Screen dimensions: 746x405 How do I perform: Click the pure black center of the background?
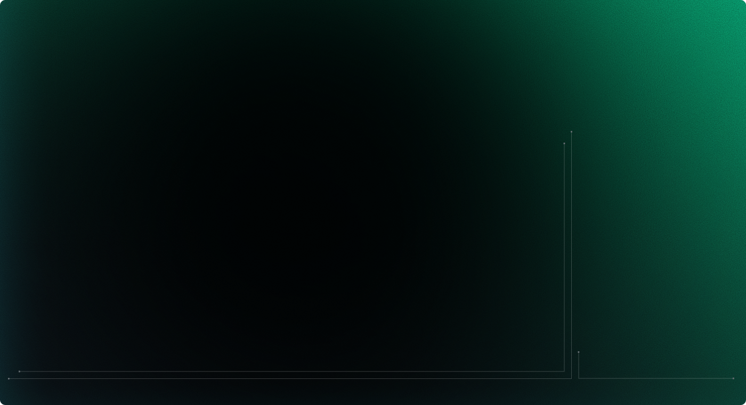[x=320, y=202]
